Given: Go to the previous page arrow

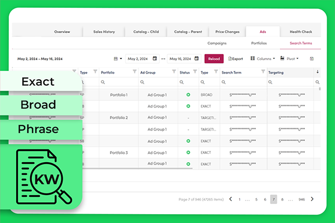Looking at the screenshot, I should [231, 199].
